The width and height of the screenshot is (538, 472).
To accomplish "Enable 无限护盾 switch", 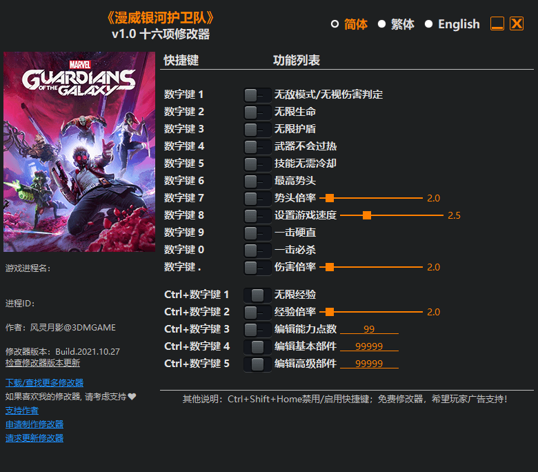I will coord(257,130).
